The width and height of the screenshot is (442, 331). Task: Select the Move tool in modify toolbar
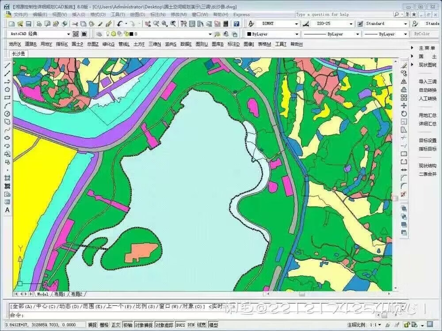404,105
